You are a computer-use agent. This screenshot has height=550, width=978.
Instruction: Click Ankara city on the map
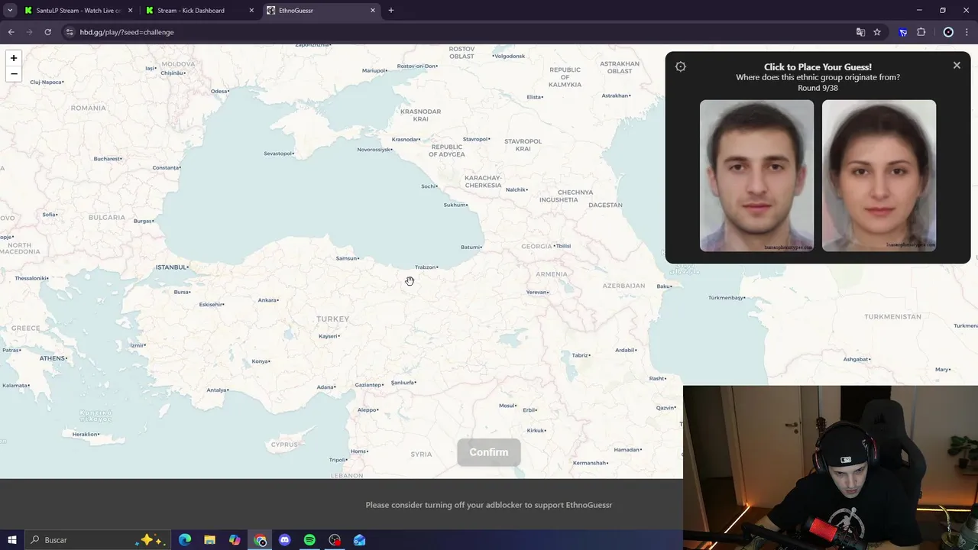268,300
